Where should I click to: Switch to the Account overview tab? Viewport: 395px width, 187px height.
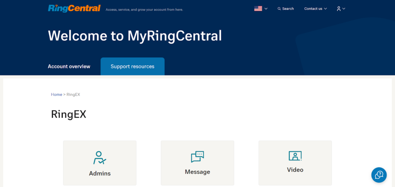pos(69,67)
